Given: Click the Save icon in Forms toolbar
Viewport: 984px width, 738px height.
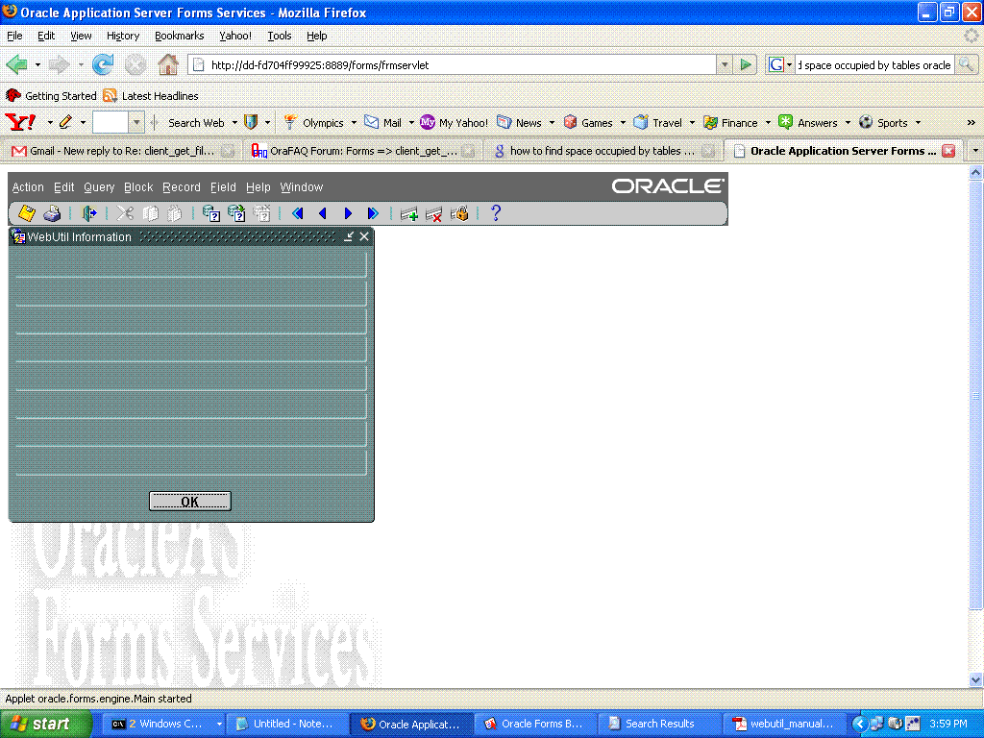Looking at the screenshot, I should point(27,213).
